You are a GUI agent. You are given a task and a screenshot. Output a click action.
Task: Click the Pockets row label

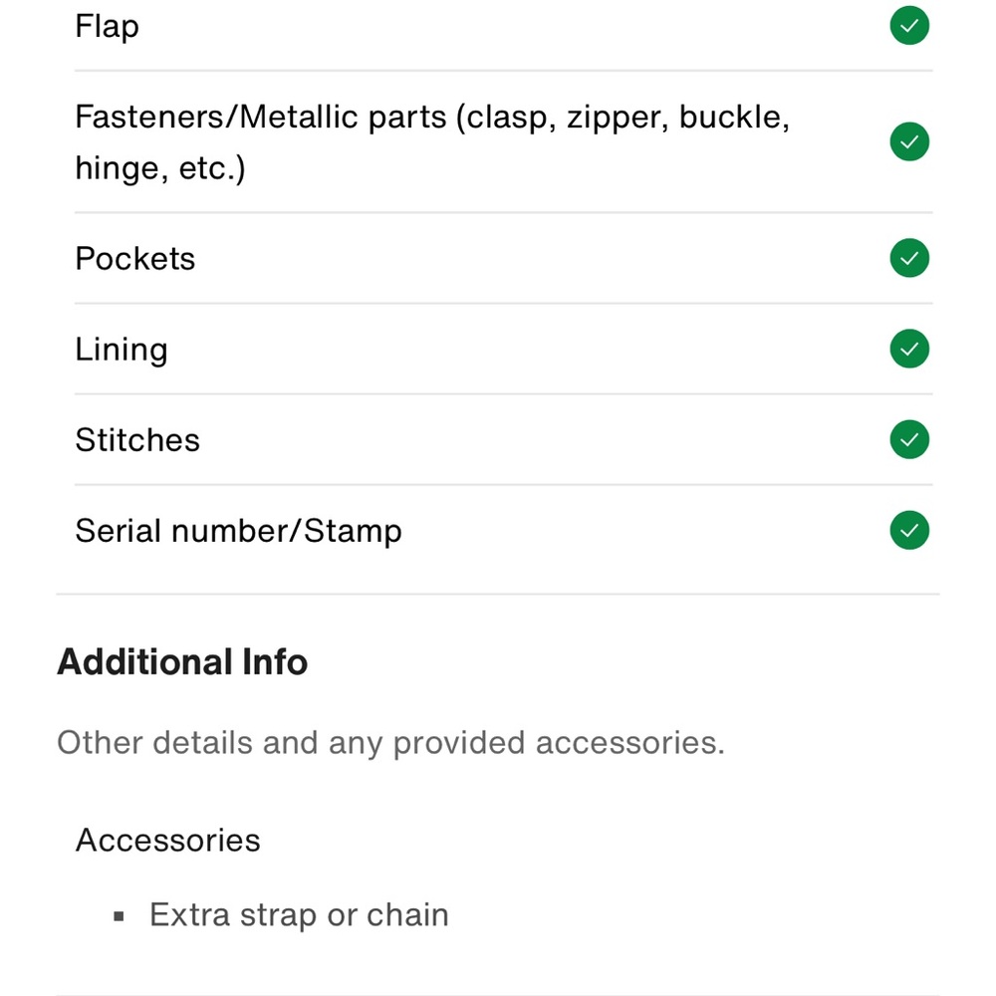click(x=135, y=259)
